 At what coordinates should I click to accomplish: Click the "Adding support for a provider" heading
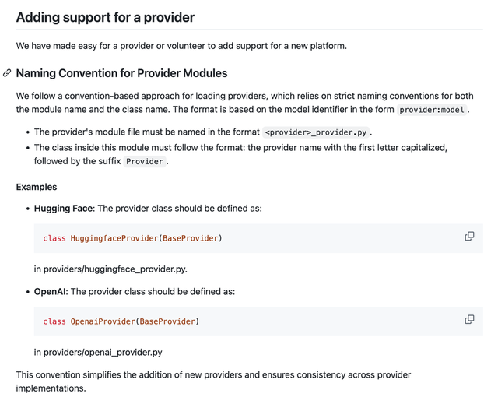[x=105, y=17]
